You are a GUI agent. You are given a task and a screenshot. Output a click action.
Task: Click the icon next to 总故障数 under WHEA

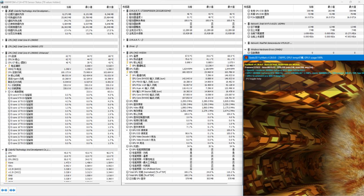pos(249,52)
